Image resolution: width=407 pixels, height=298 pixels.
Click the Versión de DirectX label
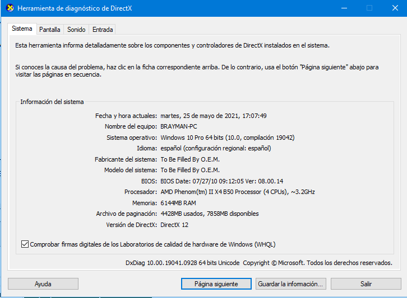pos(132,225)
